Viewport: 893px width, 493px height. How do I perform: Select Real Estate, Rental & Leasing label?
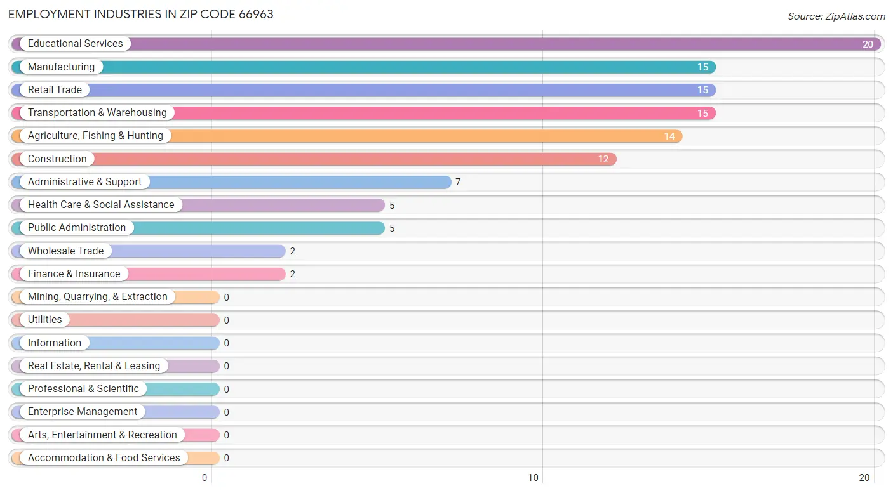(x=94, y=366)
